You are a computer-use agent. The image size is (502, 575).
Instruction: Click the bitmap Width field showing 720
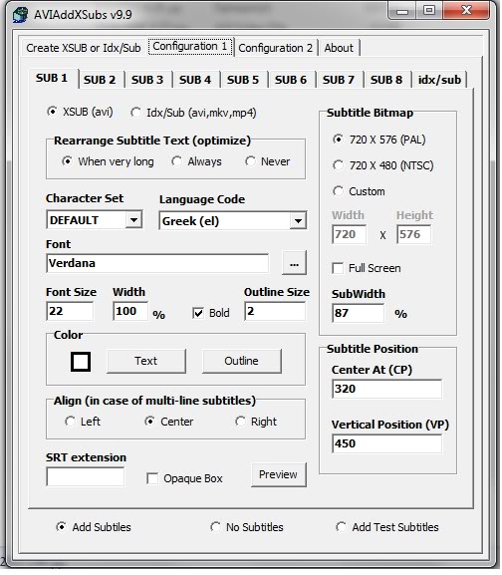[350, 235]
